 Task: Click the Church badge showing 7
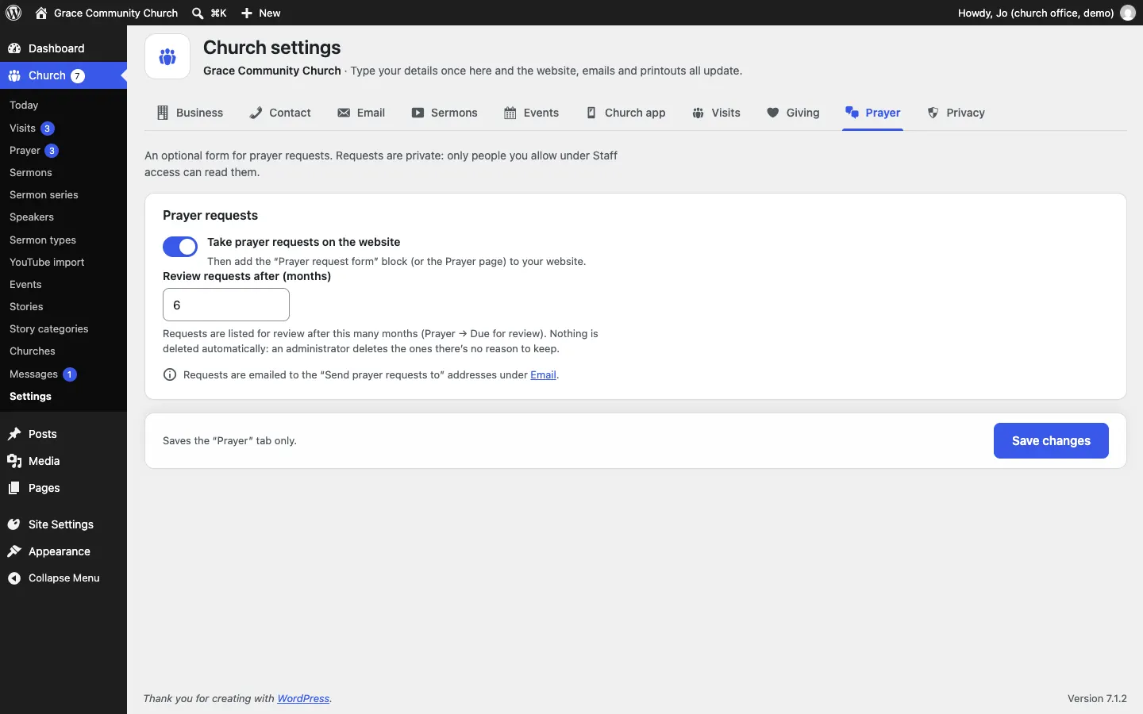[x=78, y=76]
